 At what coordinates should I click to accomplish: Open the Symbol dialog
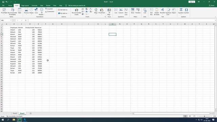pos(186,11)
